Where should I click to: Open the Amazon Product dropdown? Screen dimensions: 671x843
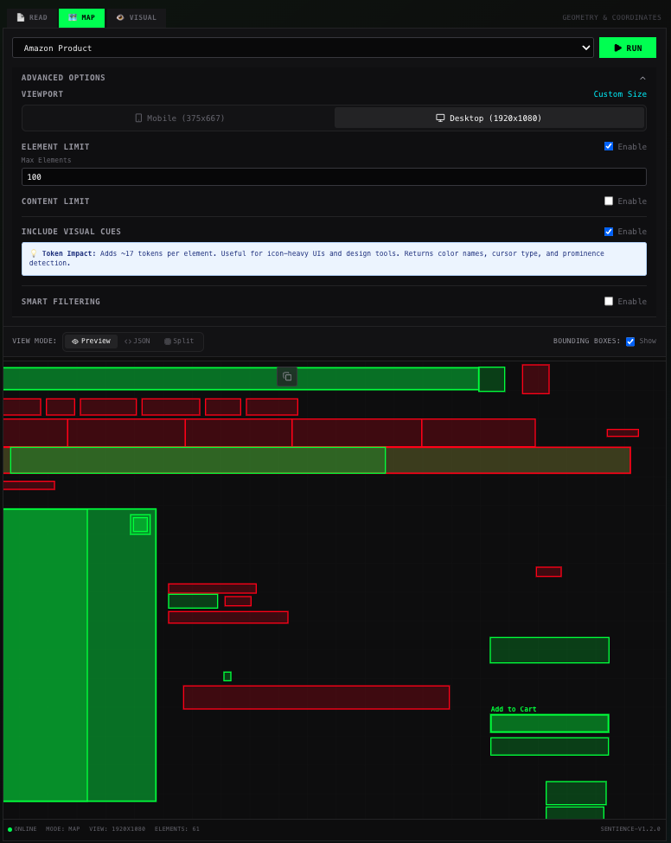303,48
